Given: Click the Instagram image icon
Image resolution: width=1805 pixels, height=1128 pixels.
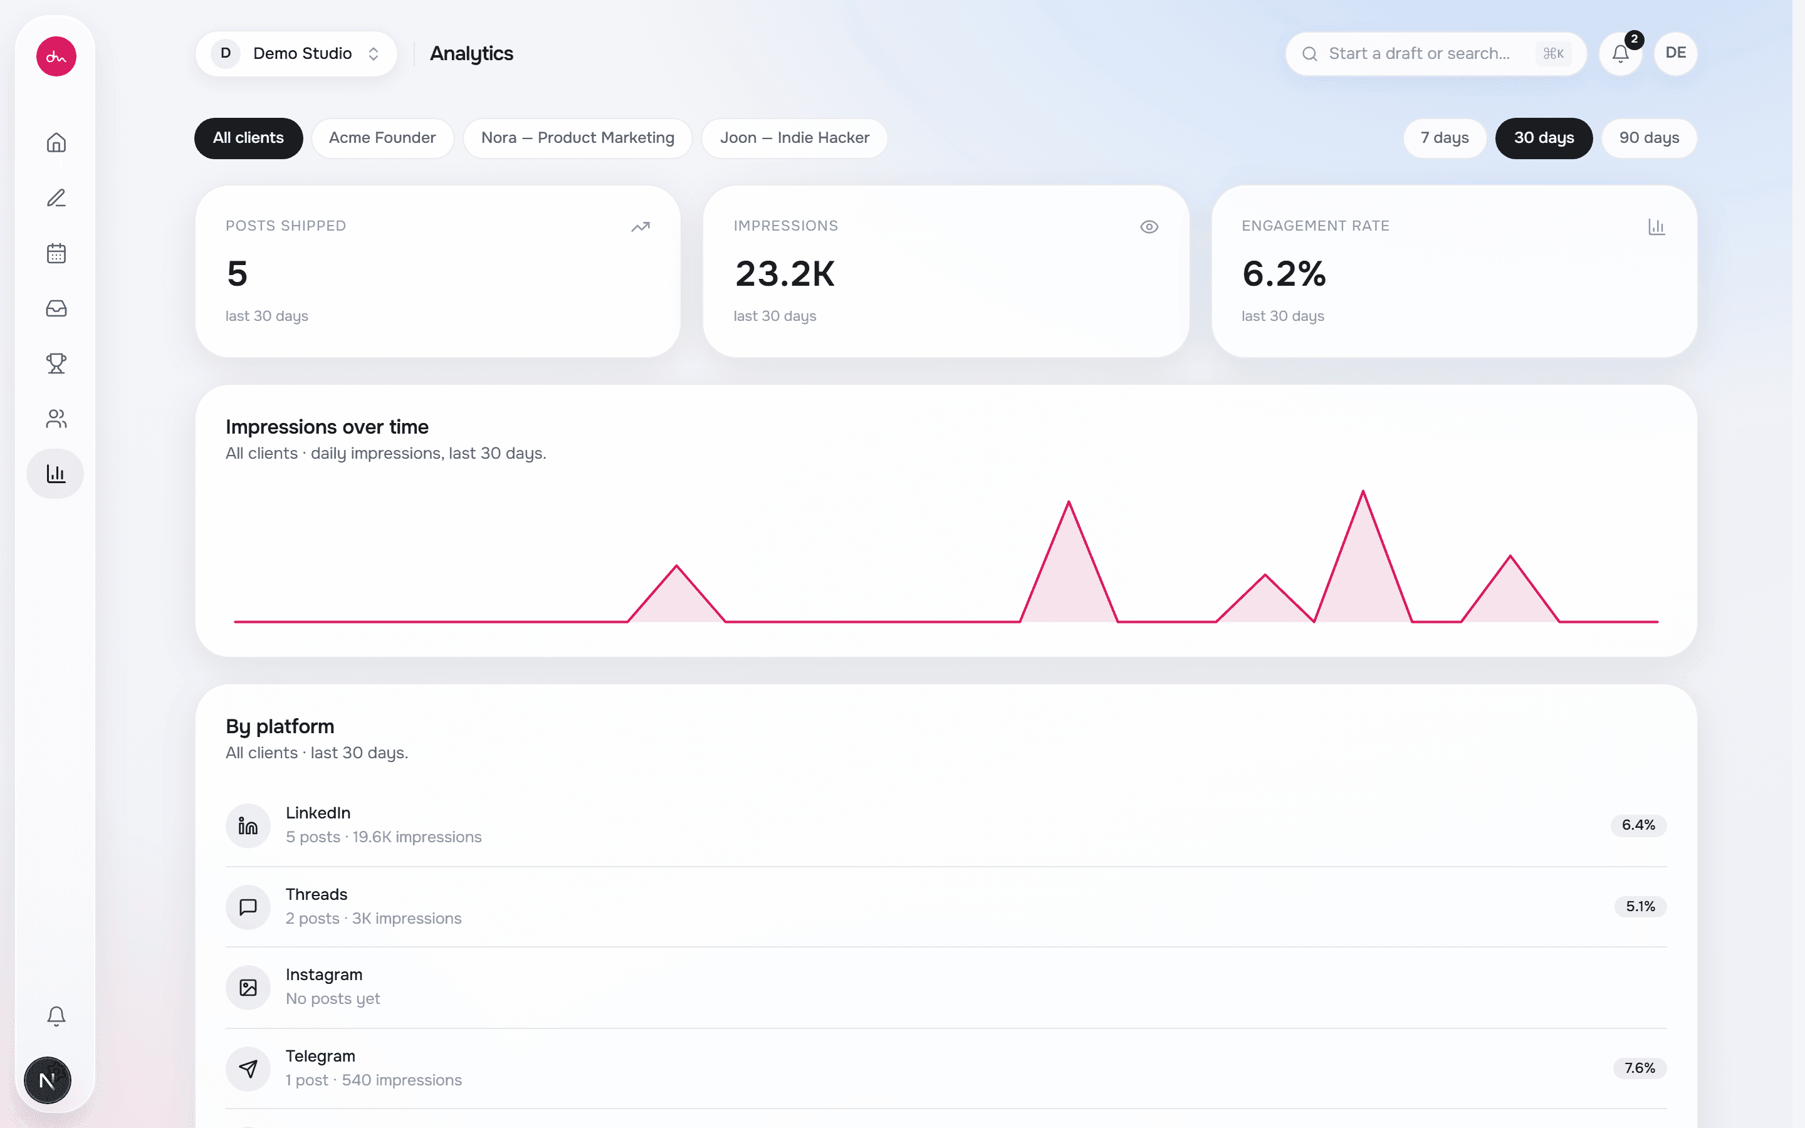Looking at the screenshot, I should coord(248,987).
